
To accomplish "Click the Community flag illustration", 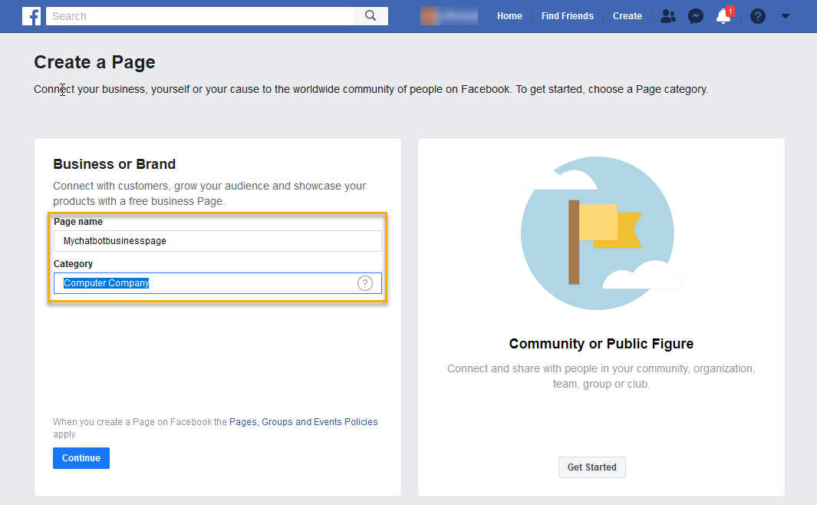I will click(x=601, y=233).
